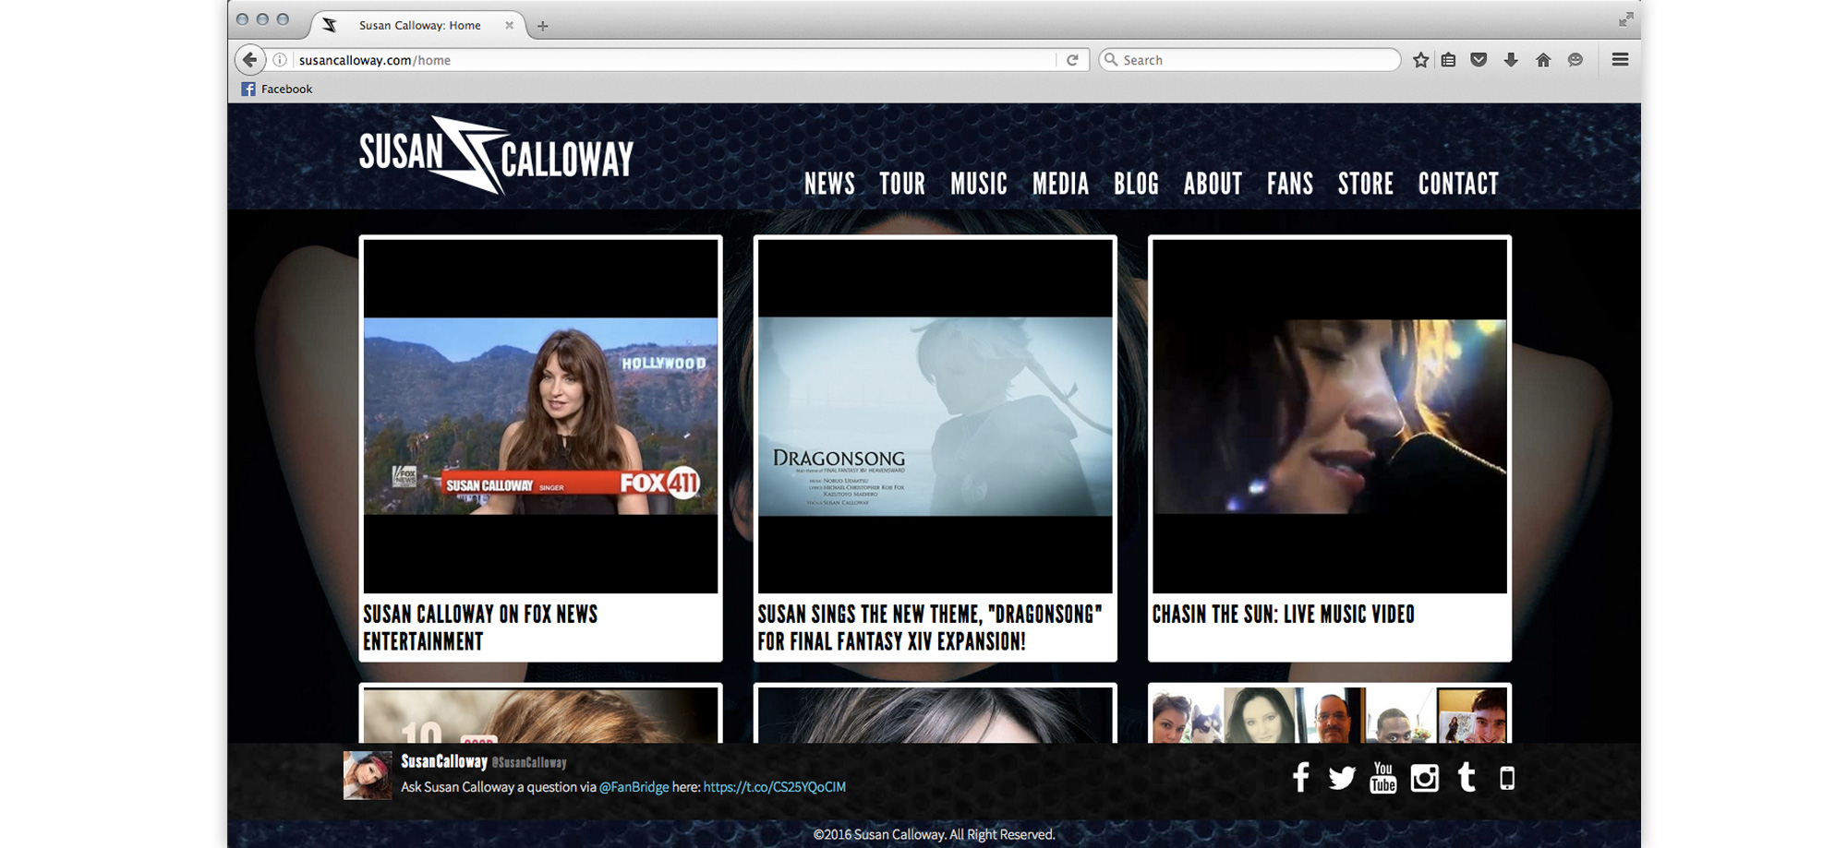Click the @FanBridge link in tweet
Image resolution: width=1847 pixels, height=848 pixels.
pos(634,787)
